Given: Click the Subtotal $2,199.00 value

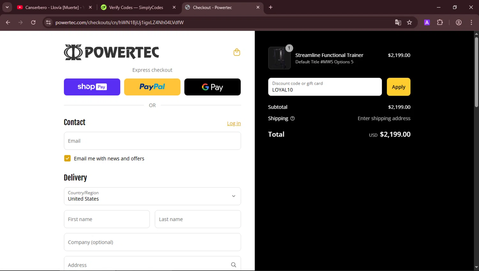Looking at the screenshot, I should [x=399, y=107].
